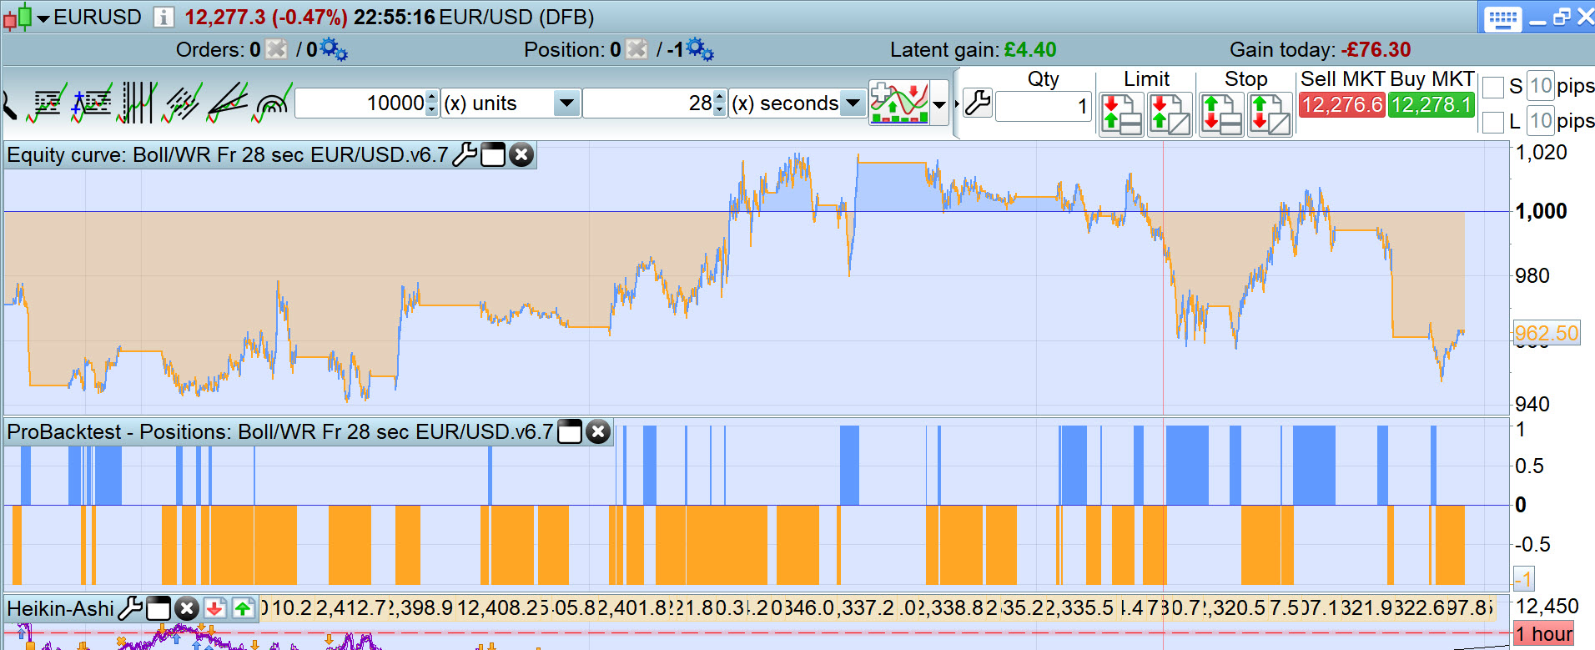The width and height of the screenshot is (1595, 650).
Task: Enable the L limit pips checkbox
Action: point(1492,123)
